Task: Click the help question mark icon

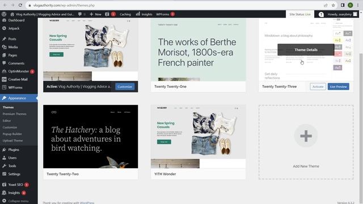Action: 321,14
